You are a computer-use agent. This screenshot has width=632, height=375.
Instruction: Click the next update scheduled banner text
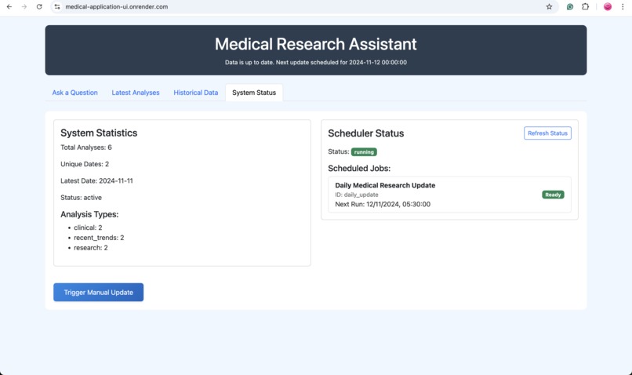(x=315, y=63)
